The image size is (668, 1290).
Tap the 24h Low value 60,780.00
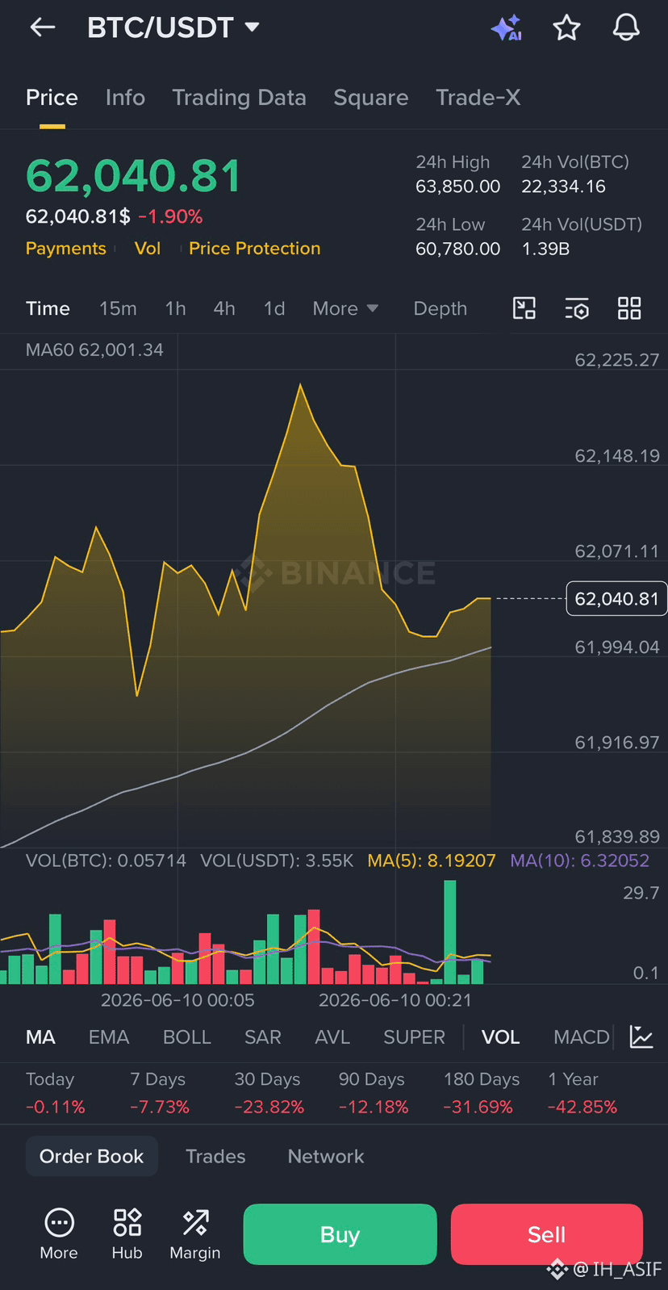[458, 249]
